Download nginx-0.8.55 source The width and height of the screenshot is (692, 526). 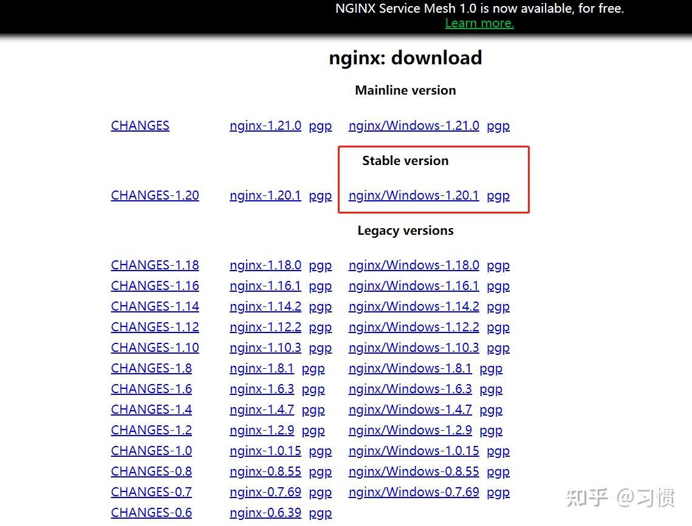(265, 471)
